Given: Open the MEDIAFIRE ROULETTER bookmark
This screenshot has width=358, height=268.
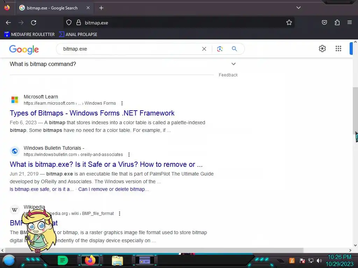Looking at the screenshot, I should click(x=29, y=35).
